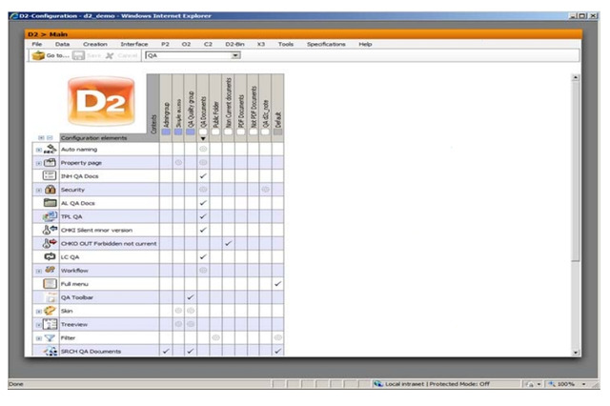Viewport: 610px width, 406px height.
Task: Open the zoom level 100% dropdown
Action: click(x=584, y=384)
